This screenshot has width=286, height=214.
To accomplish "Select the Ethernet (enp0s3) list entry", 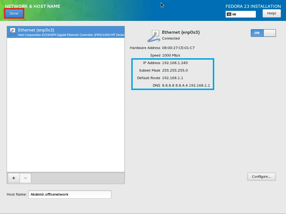I will pyautogui.click(x=66, y=32).
